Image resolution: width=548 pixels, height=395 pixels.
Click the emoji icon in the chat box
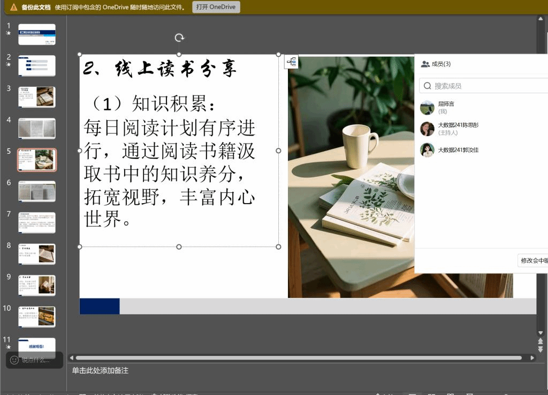[x=14, y=360]
